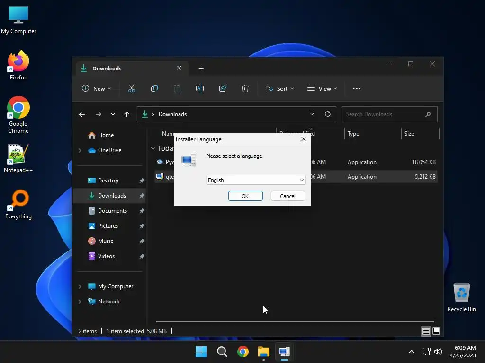Click the Delete trash icon
The width and height of the screenshot is (485, 363).
(245, 88)
